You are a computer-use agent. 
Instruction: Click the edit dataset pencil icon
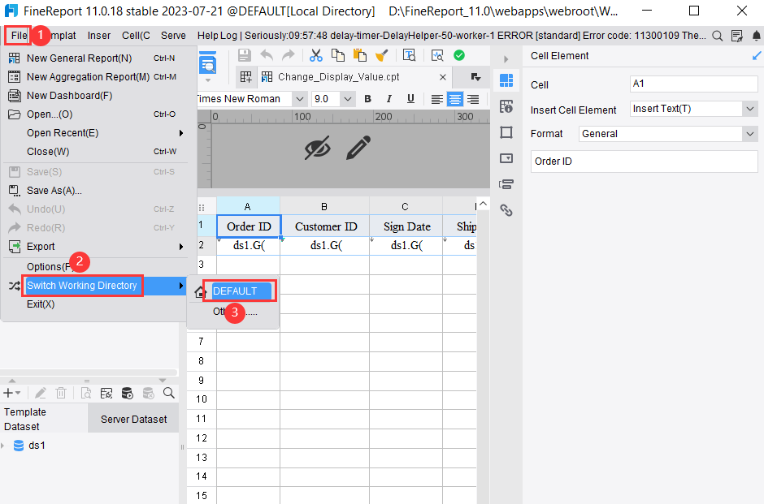coord(41,393)
